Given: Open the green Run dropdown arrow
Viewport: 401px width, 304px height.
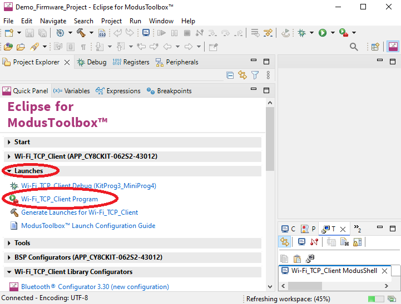Looking at the screenshot, I should [x=333, y=33].
